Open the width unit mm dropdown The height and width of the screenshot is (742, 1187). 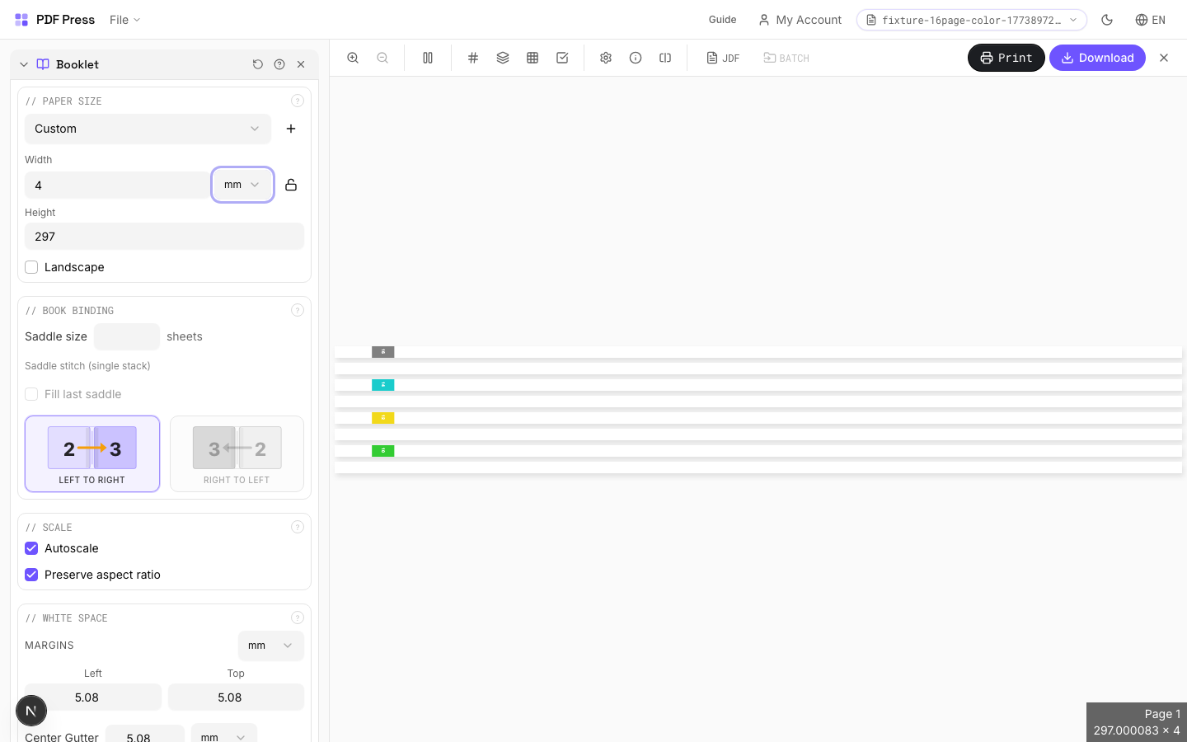[242, 184]
